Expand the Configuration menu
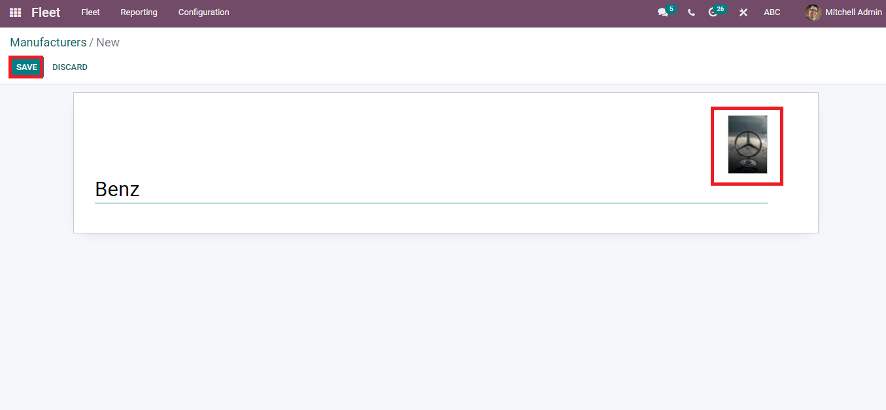 [x=204, y=12]
